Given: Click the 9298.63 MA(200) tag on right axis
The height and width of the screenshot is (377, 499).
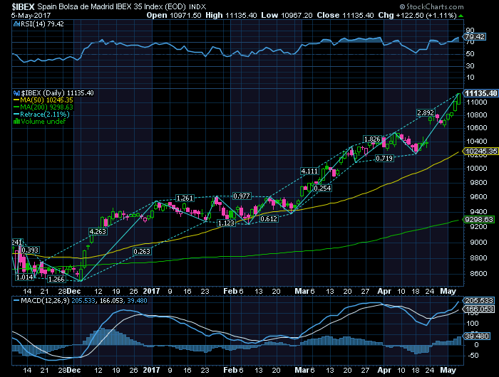Looking at the screenshot, I should click(478, 220).
